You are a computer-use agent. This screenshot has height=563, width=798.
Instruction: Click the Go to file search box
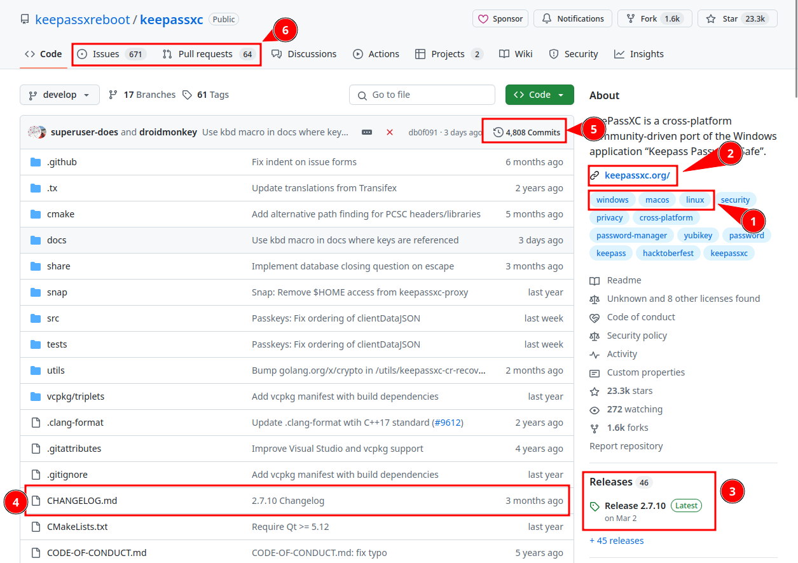(422, 94)
